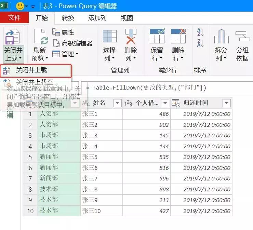This screenshot has width=253, height=230.
Task: Click the value 902
Action: coord(164,125)
